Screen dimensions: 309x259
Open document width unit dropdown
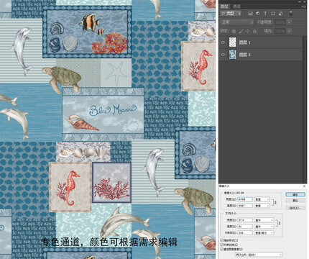(264, 220)
